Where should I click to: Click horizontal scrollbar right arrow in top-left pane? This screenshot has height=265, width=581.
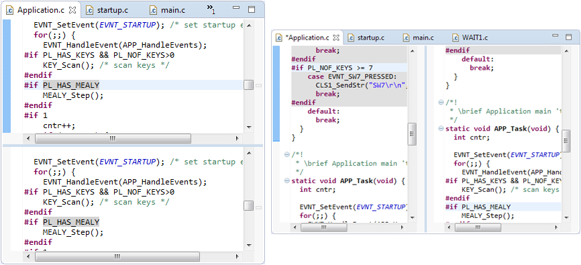coord(237,139)
